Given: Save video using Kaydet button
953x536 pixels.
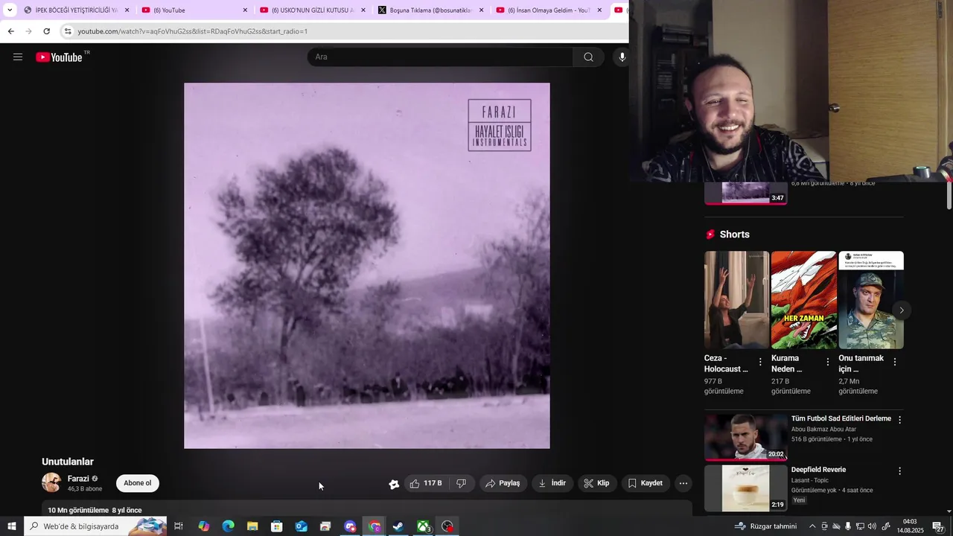Looking at the screenshot, I should pos(645,483).
